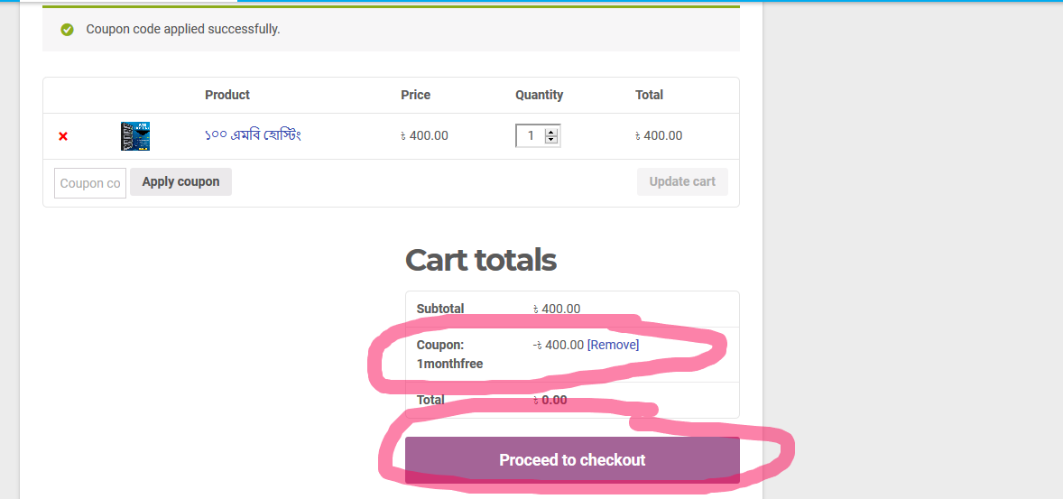Open the hosting product thumbnail image
1063x499 pixels.
pyautogui.click(x=135, y=136)
